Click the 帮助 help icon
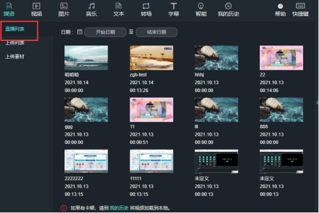The height and width of the screenshot is (213, 319). pos(280,10)
